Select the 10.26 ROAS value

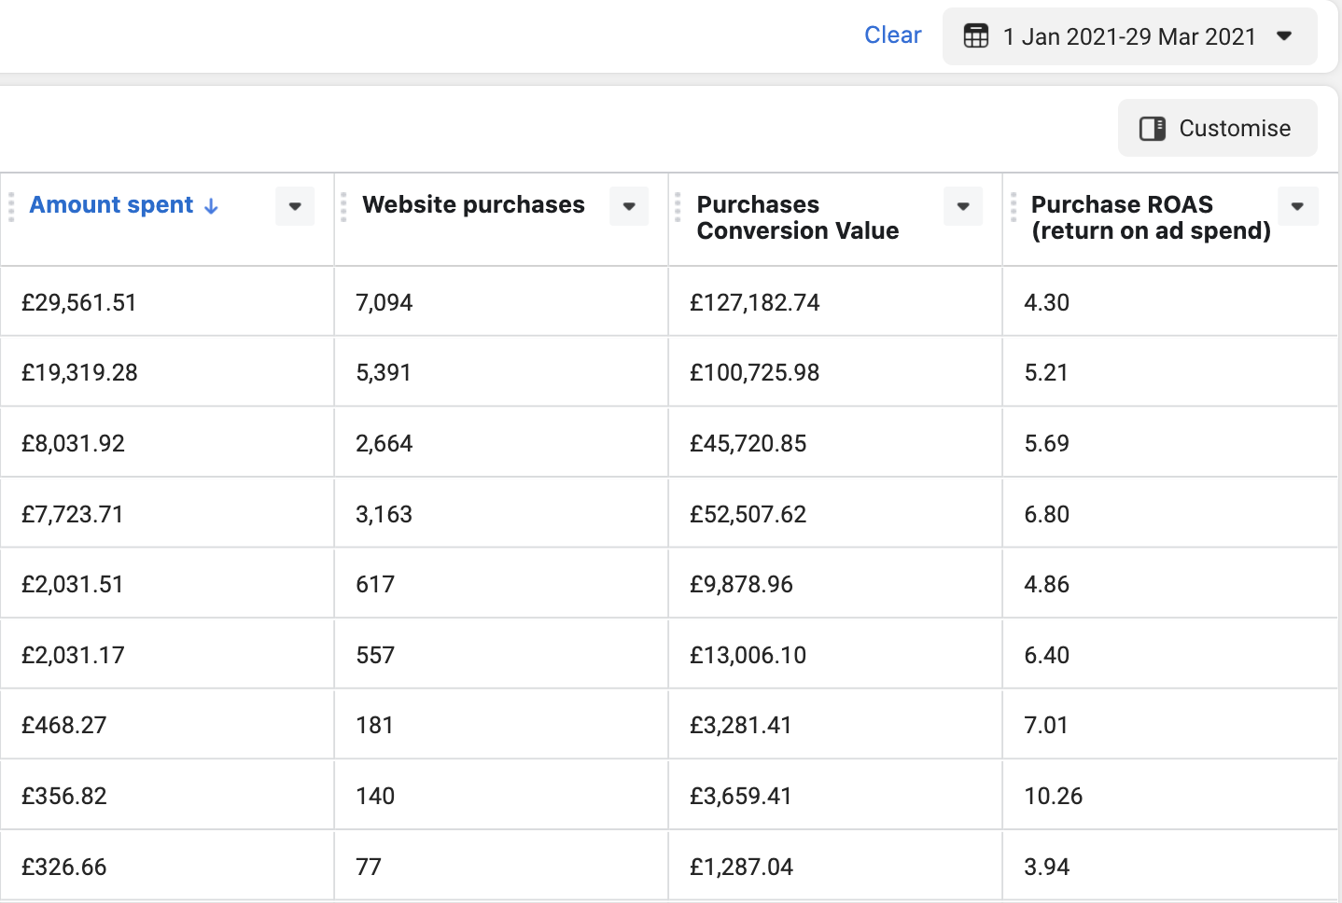pyautogui.click(x=1054, y=796)
